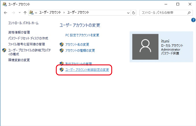This screenshot has height=126, width=196.
Task: Open アカウント名の変更 link
Action: [77, 45]
